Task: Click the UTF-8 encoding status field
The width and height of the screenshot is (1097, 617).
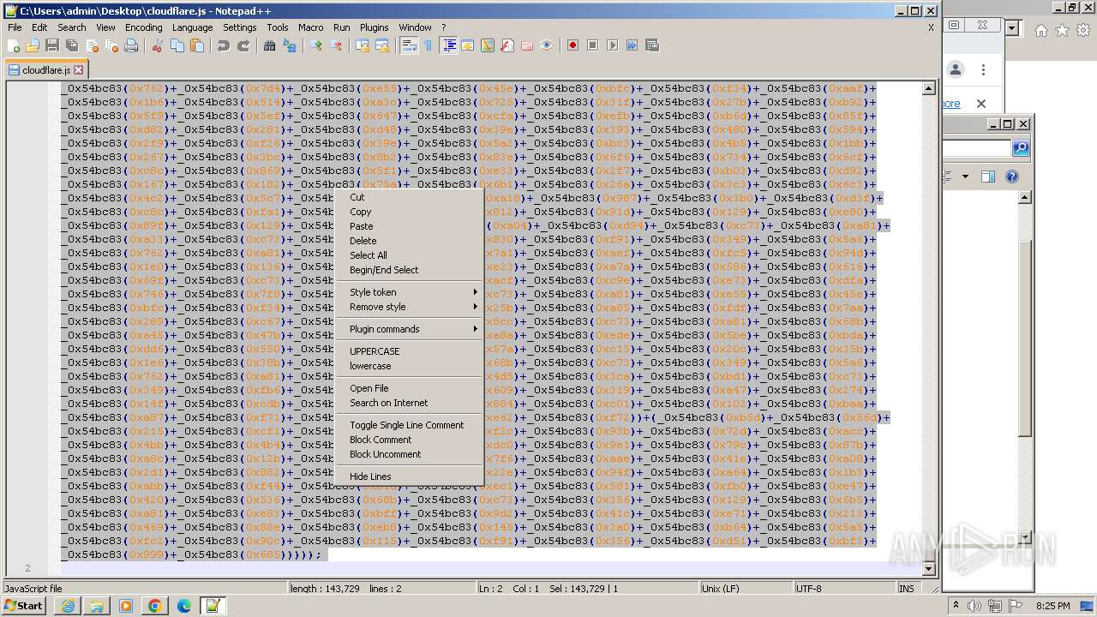Action: click(x=844, y=589)
